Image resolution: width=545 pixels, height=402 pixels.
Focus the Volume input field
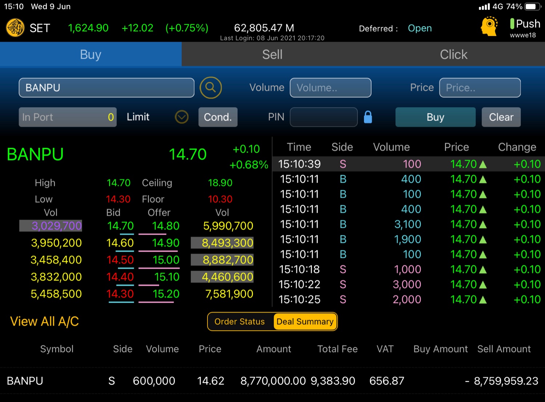point(331,88)
